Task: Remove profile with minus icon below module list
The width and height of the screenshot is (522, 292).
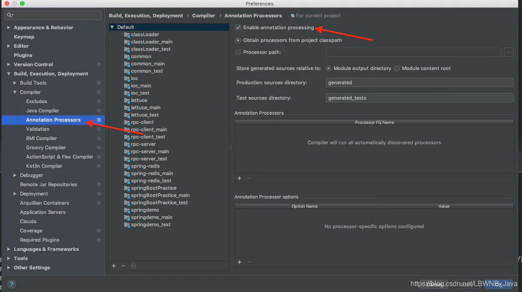Action: (x=123, y=266)
